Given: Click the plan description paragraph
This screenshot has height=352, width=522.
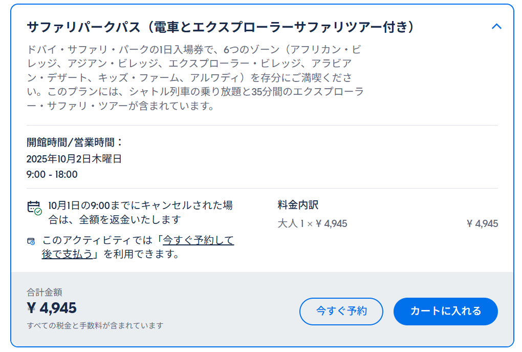Looking at the screenshot, I should [195, 78].
